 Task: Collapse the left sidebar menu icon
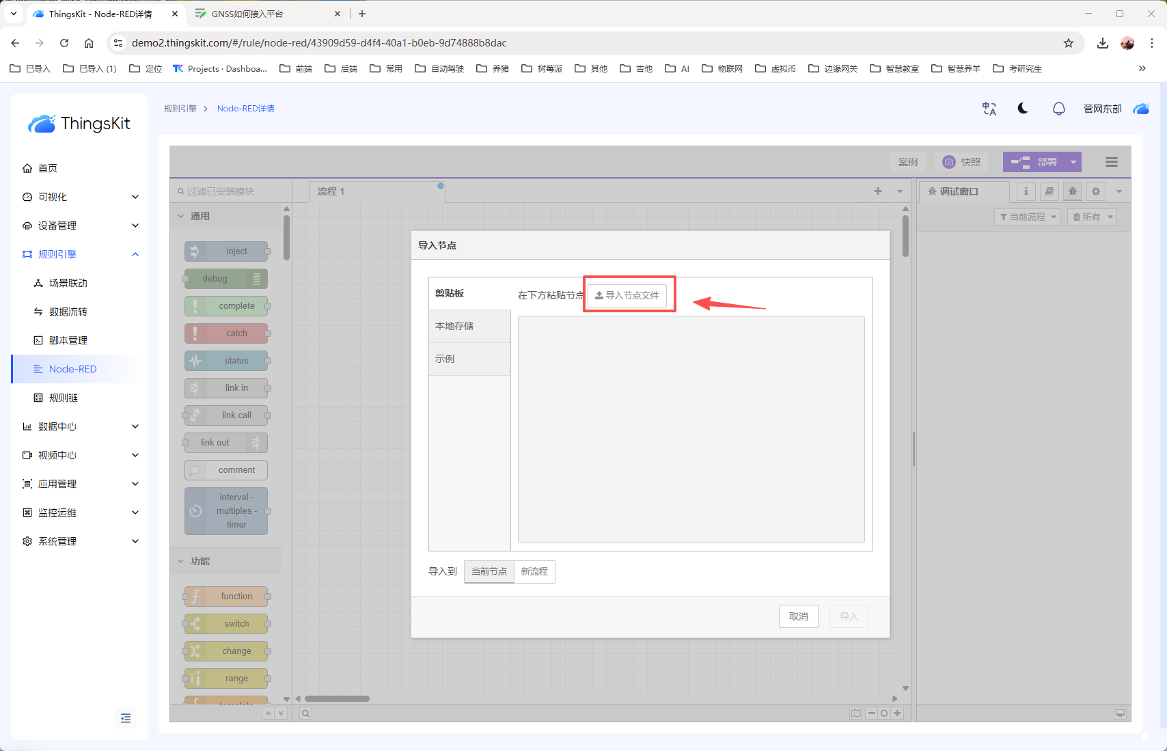[126, 718]
